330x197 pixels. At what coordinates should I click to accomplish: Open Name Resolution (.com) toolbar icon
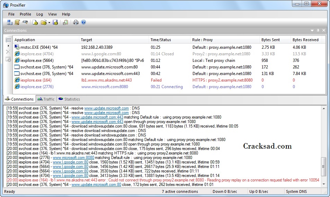tap(25, 22)
